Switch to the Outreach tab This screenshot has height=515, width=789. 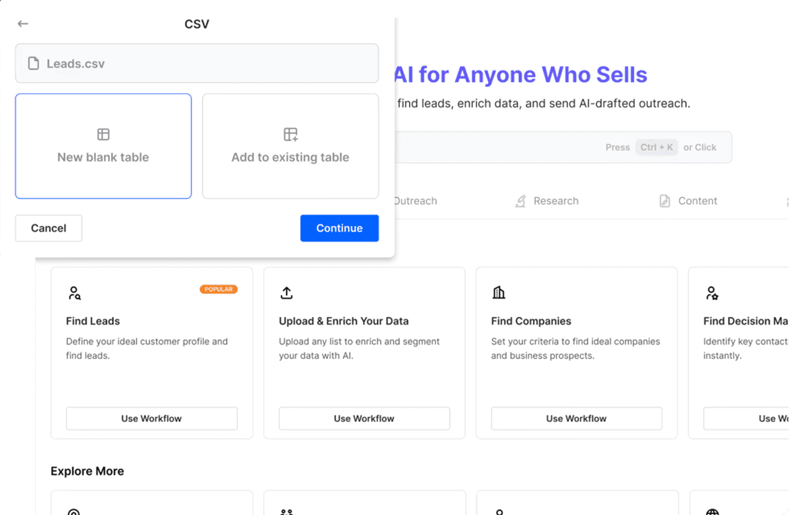(x=416, y=201)
